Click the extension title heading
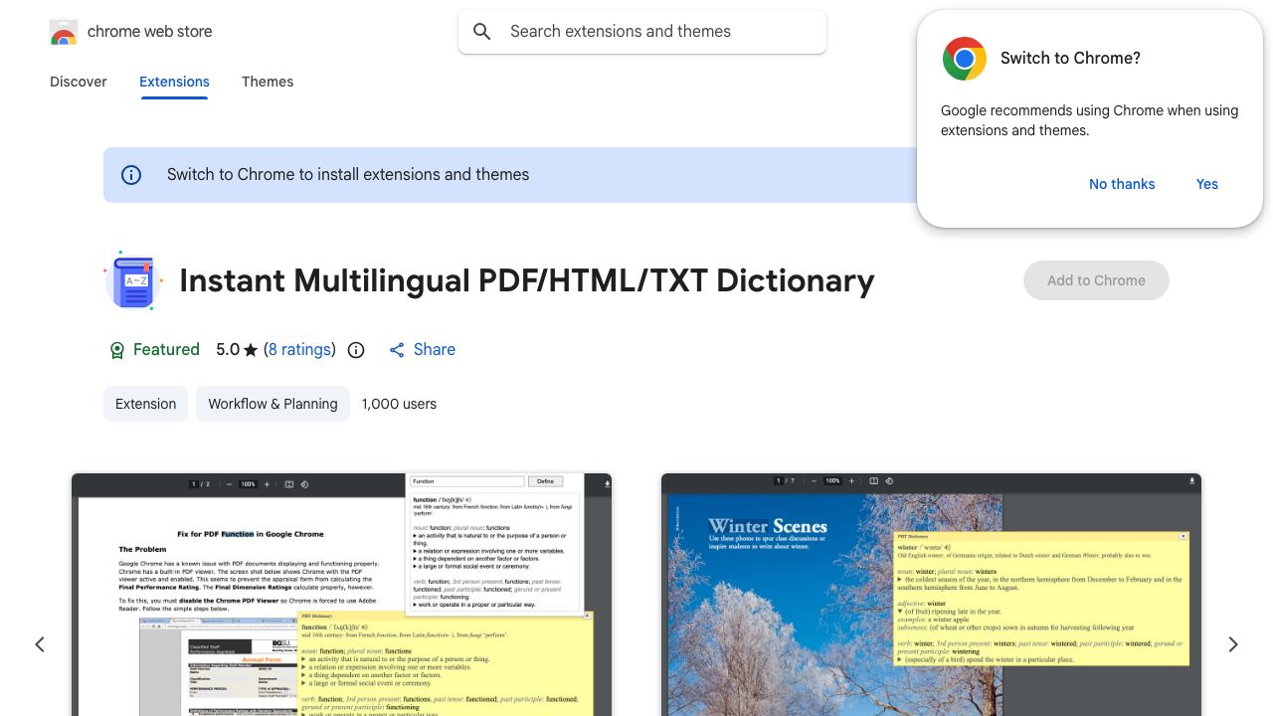The height and width of the screenshot is (716, 1273). (527, 280)
